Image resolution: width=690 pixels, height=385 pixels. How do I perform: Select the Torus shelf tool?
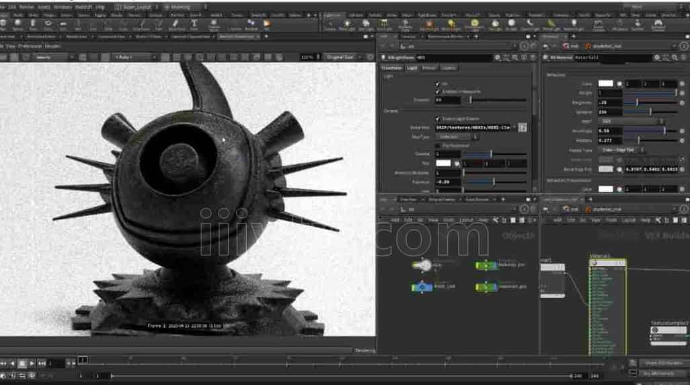48,25
